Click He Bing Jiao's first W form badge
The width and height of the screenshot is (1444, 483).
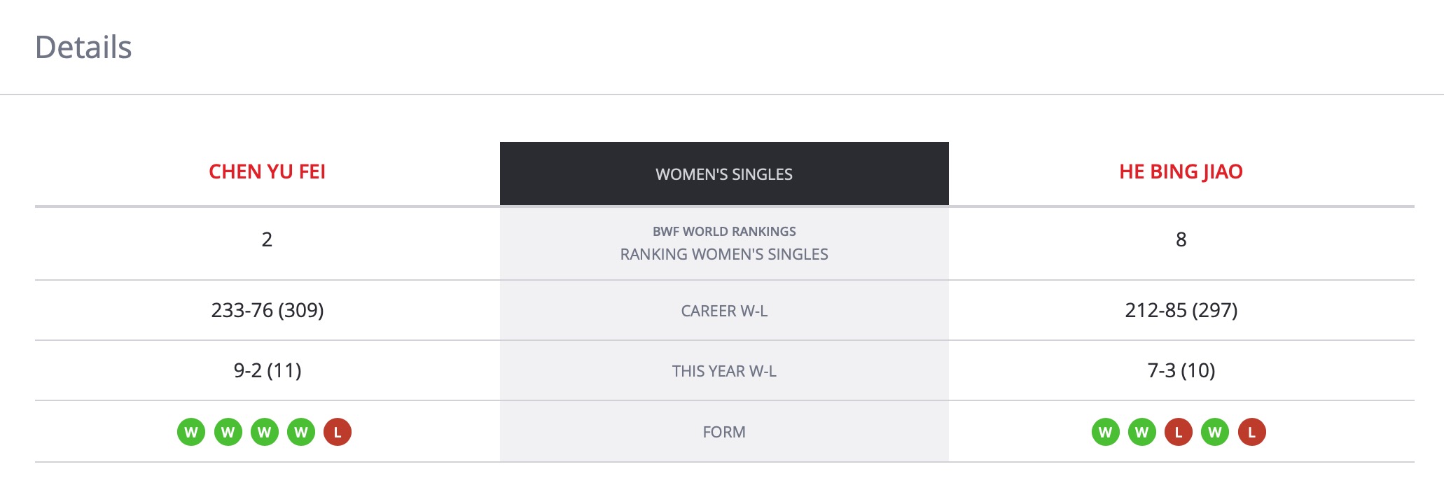[x=1106, y=432]
